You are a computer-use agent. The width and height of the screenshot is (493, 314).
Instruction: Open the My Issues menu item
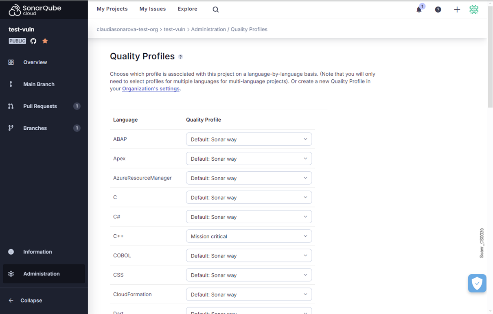click(153, 9)
